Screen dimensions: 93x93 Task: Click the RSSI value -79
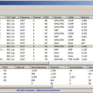coord(46,30)
